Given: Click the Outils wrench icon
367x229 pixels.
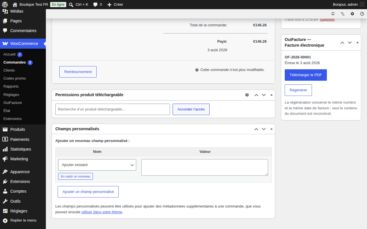Looking at the screenshot, I should tap(5, 201).
